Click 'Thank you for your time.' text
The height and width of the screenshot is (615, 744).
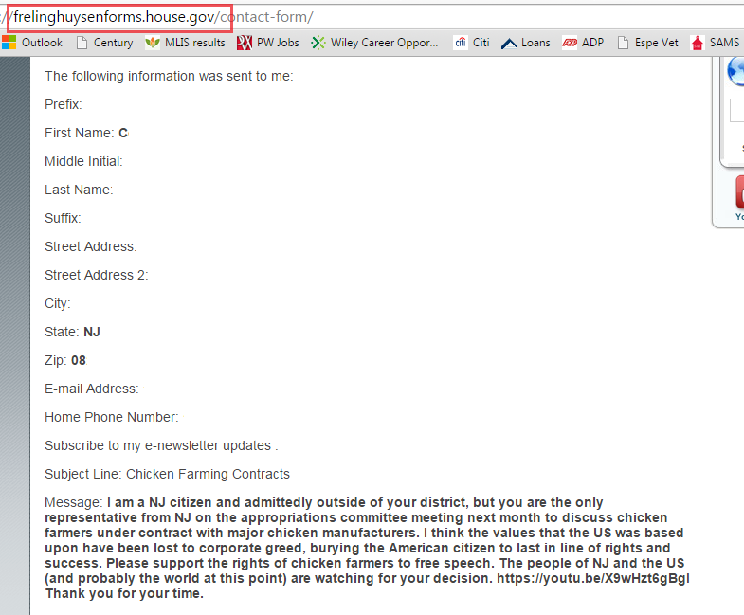pos(124,593)
